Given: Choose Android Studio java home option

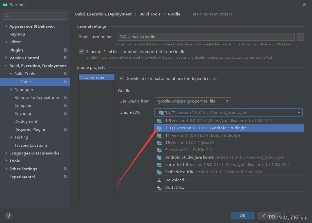Looking at the screenshot, I should coord(229,157).
